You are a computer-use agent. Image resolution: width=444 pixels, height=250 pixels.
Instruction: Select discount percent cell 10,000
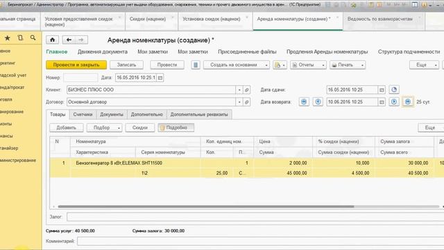point(344,163)
